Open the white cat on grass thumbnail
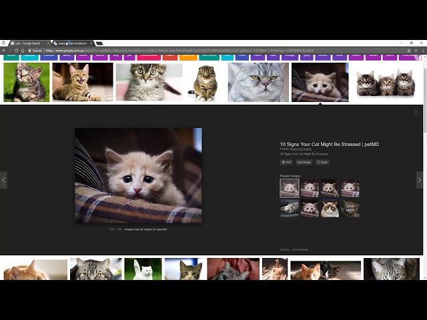 143,269
